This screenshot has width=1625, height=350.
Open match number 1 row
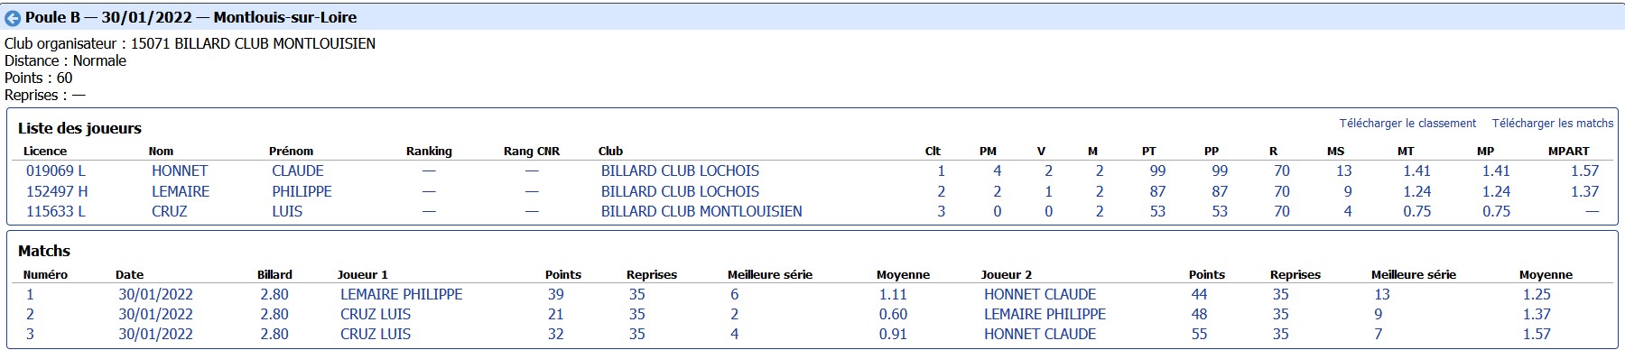coord(812,294)
